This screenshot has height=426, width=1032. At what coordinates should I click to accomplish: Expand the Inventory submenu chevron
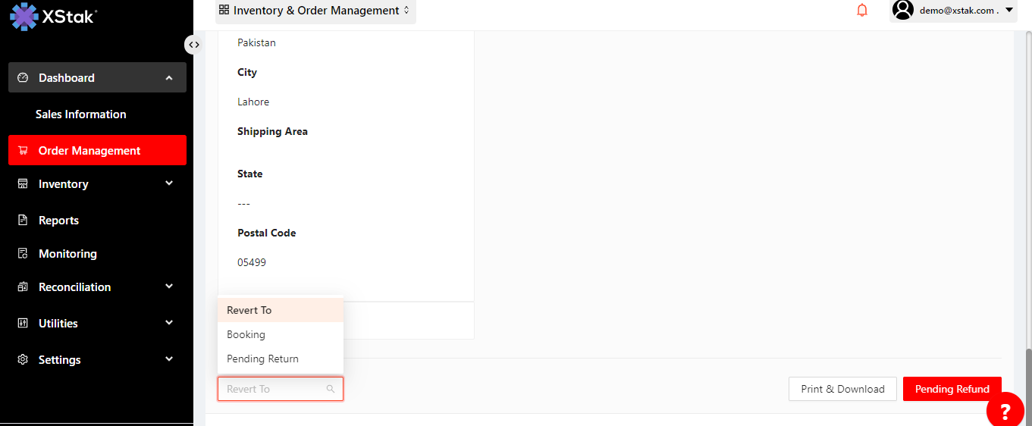point(169,183)
